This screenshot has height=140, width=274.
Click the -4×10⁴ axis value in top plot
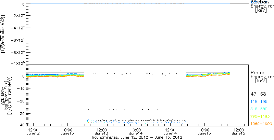click(17, 28)
